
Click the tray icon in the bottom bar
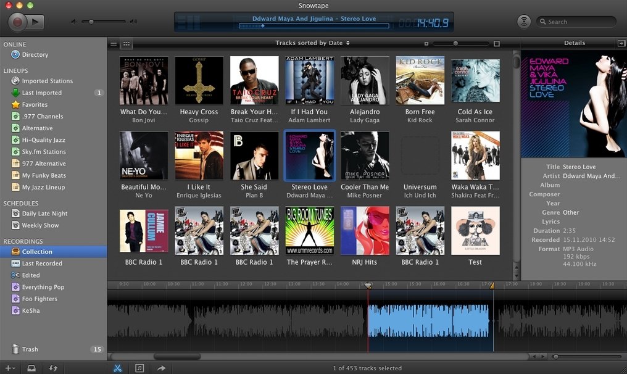point(31,368)
